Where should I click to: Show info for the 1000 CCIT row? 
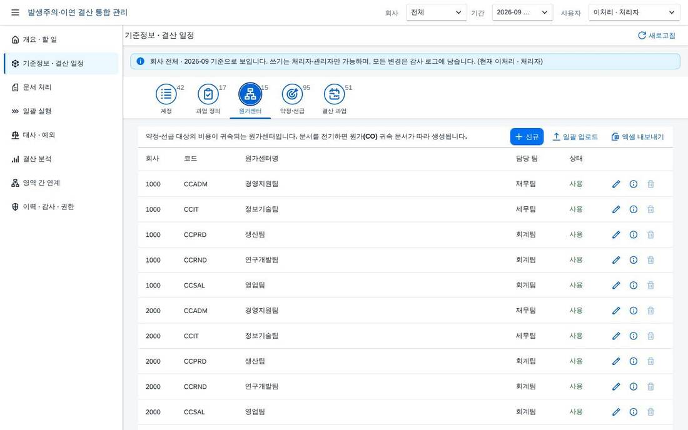pos(633,209)
